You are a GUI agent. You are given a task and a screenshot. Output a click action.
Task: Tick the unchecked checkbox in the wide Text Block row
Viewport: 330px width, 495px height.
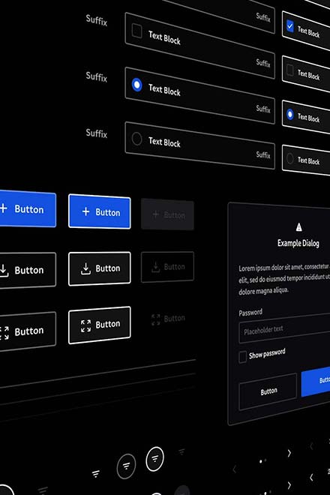click(136, 31)
